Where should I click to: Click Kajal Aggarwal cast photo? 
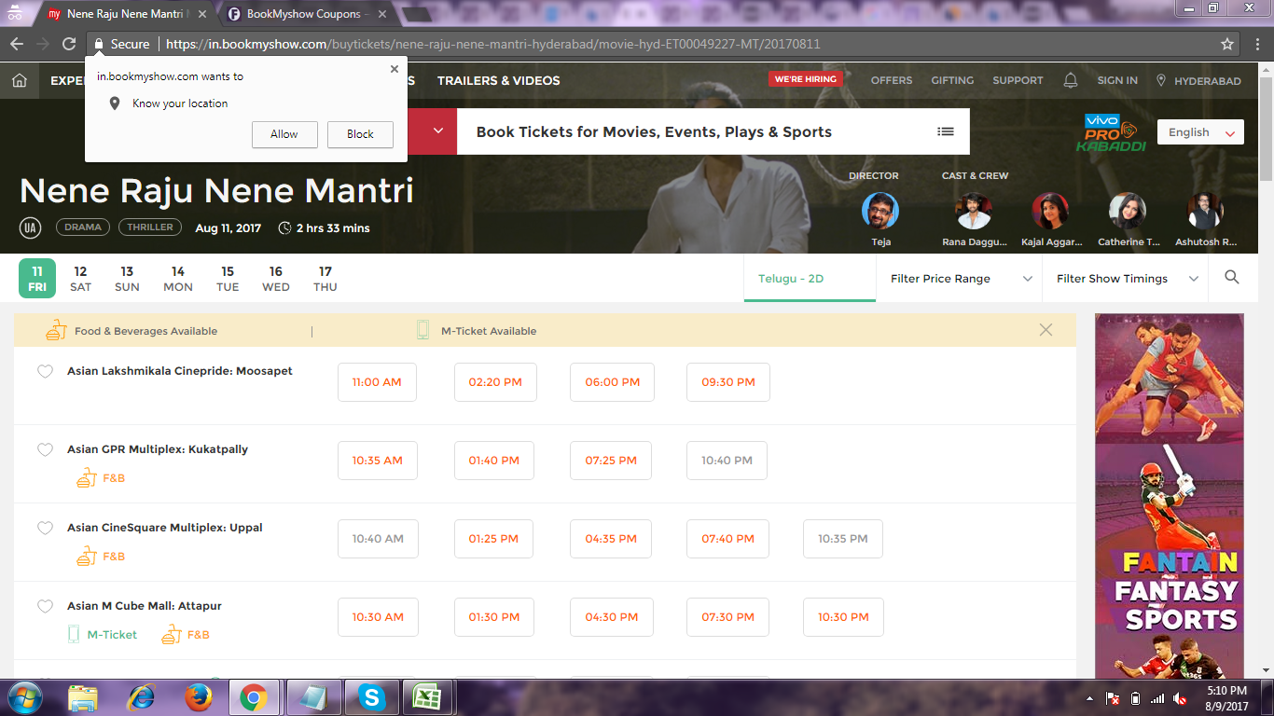pos(1050,211)
